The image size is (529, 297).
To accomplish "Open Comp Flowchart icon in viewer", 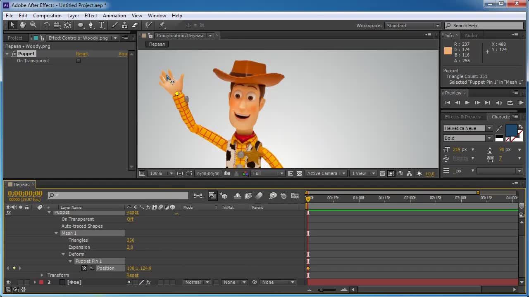I will [x=410, y=174].
